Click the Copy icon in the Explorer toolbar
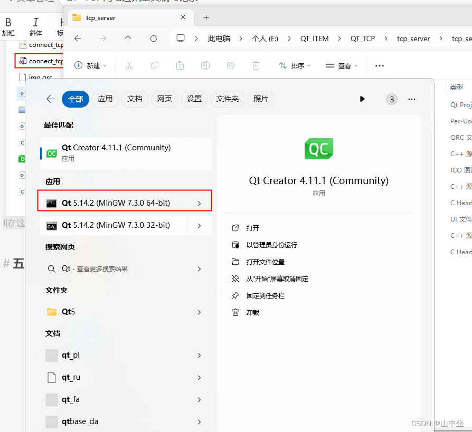 coord(154,65)
